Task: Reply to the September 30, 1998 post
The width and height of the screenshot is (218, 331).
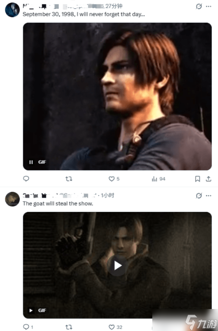Action: click(x=26, y=179)
